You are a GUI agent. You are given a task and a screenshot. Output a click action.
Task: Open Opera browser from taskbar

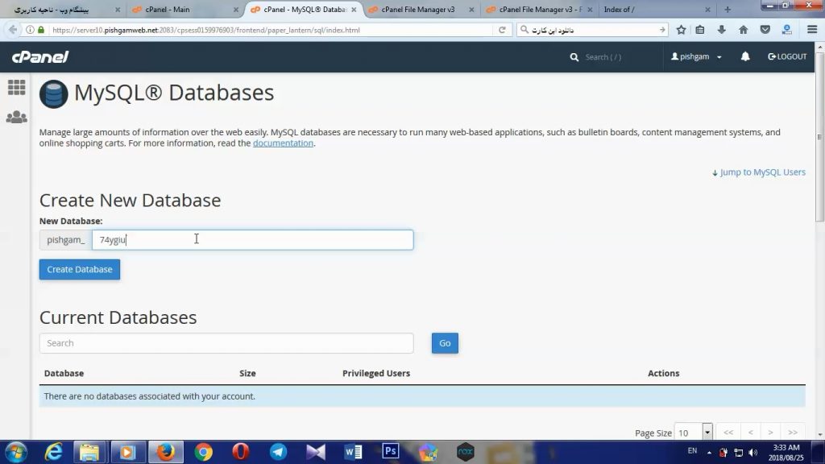point(240,452)
